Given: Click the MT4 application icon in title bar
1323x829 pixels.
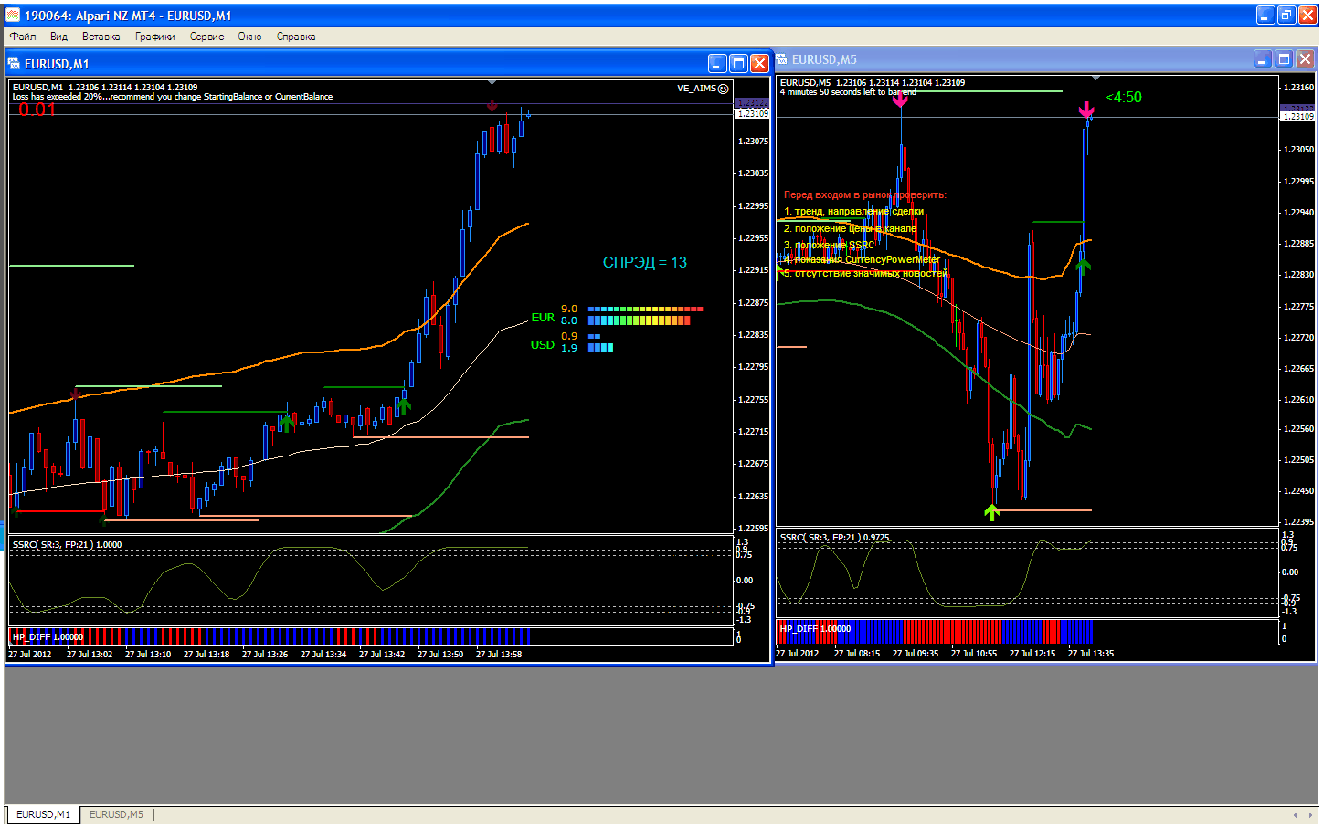Looking at the screenshot, I should [13, 15].
